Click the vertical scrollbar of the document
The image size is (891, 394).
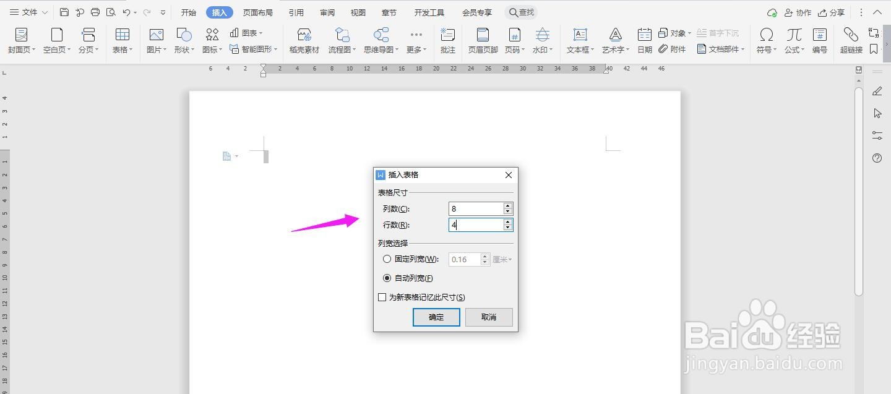point(859,192)
